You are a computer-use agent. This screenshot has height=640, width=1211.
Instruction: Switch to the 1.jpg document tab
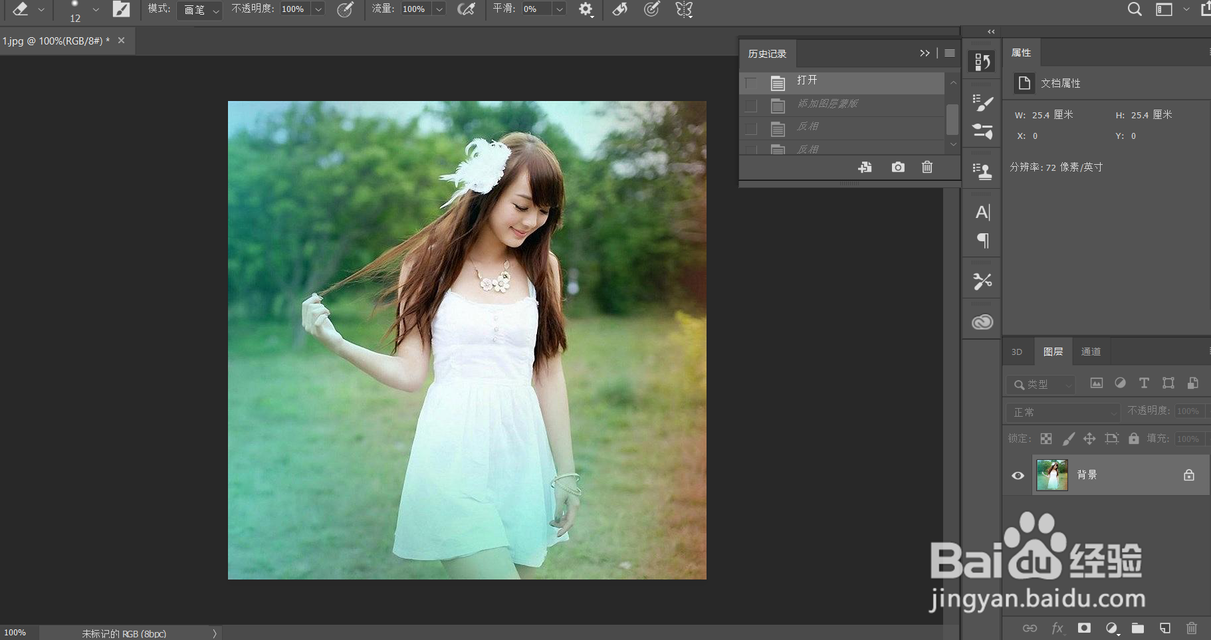click(x=56, y=41)
